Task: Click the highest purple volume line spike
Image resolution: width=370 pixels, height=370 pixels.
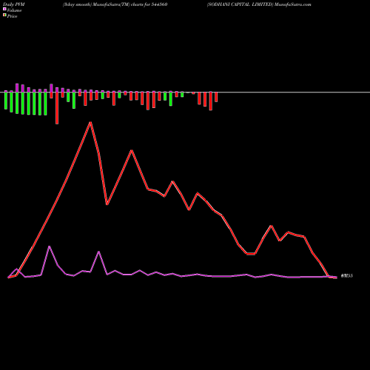Action: (x=50, y=246)
